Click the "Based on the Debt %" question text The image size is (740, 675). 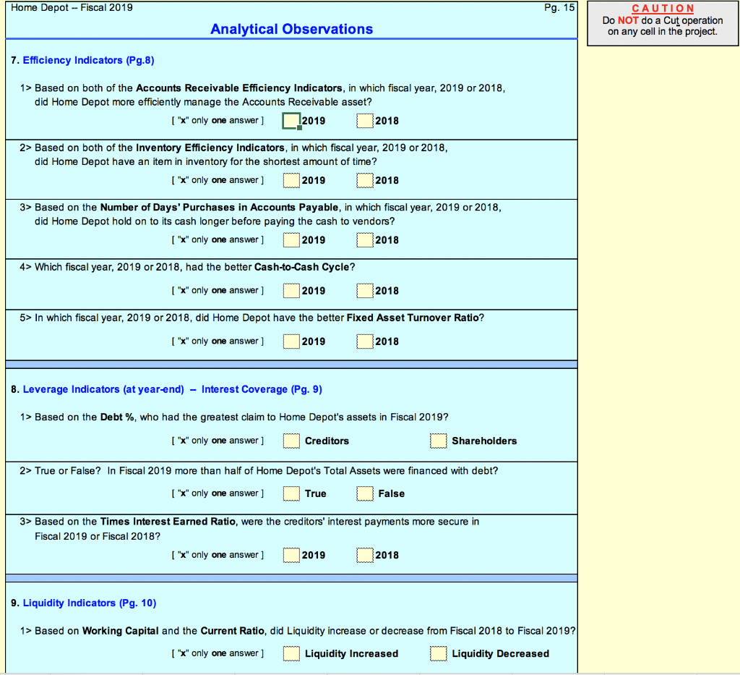[234, 417]
